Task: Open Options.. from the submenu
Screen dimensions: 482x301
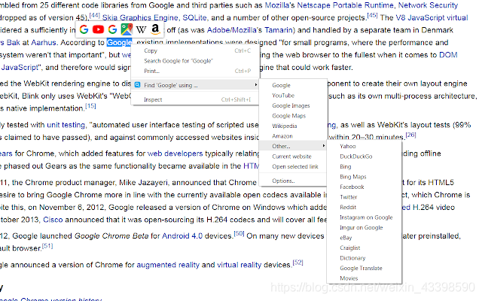Action: pyautogui.click(x=293, y=181)
